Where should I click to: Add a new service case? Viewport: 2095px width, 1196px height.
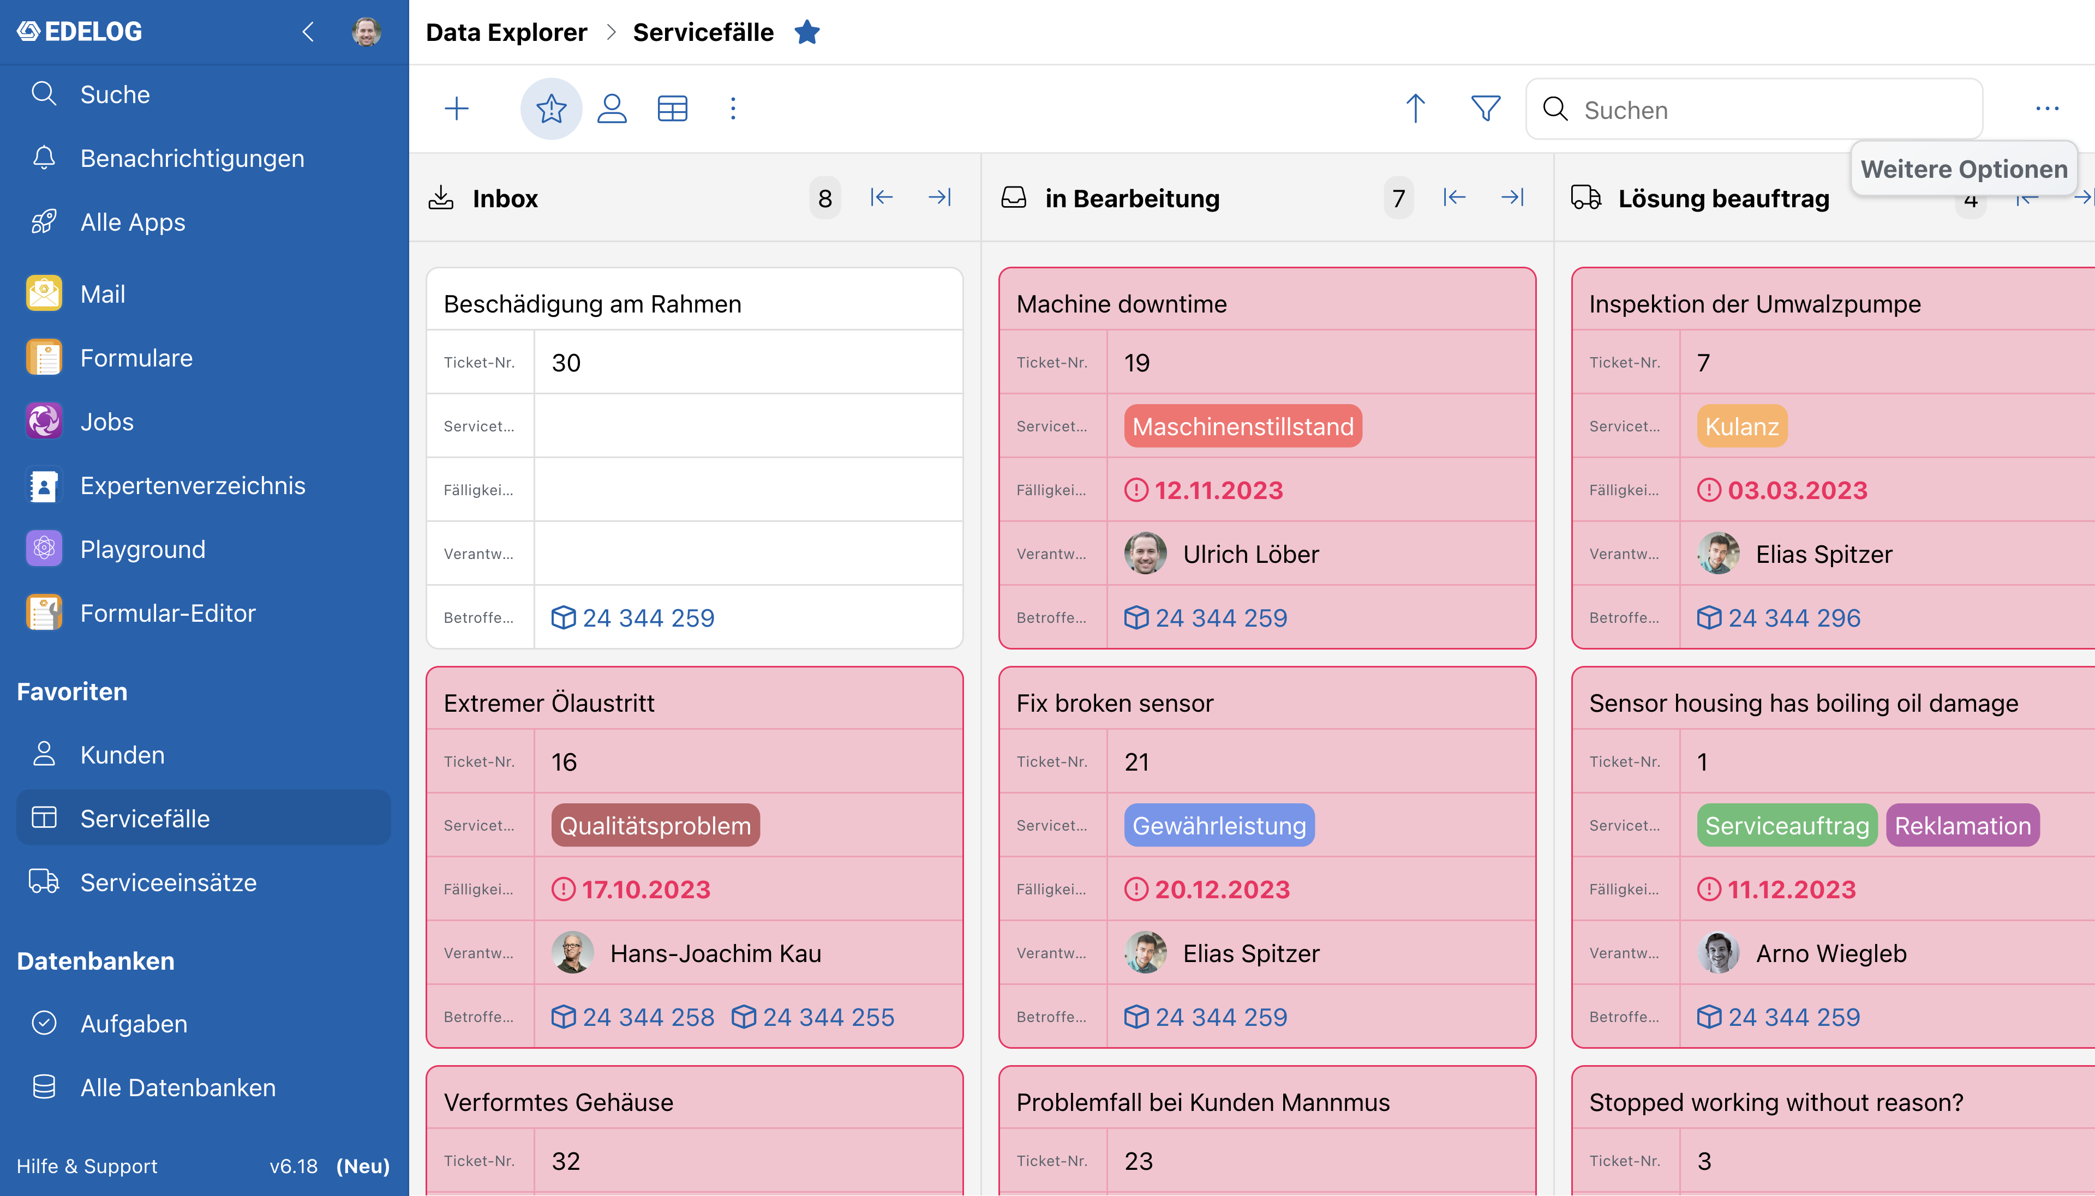click(457, 109)
